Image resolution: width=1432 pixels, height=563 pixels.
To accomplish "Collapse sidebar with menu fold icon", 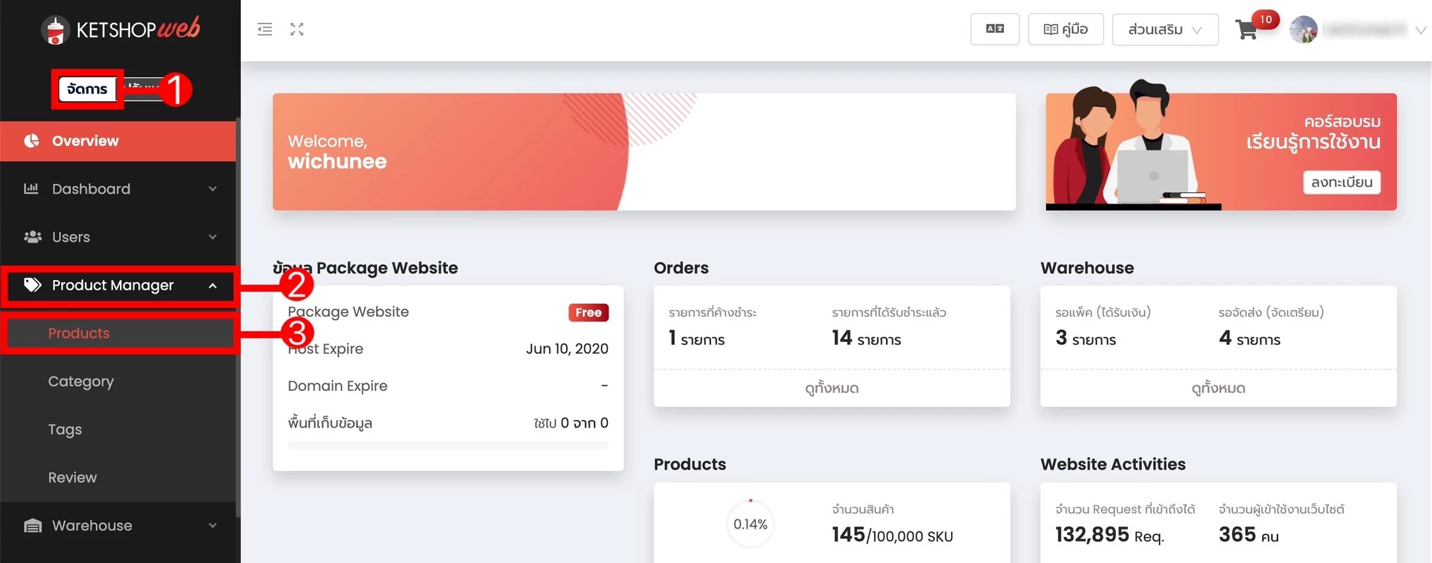I will 265,29.
